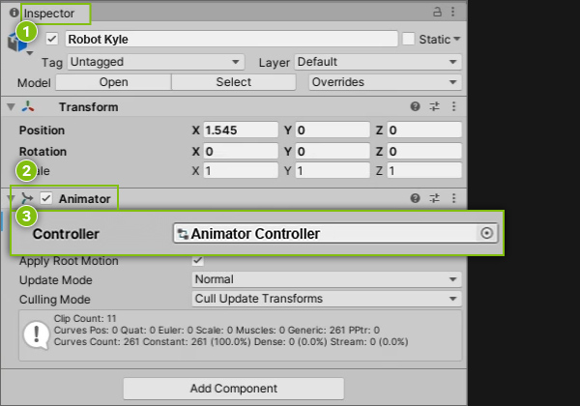580x406 pixels.
Task: Click the Add Component button
Action: coord(233,389)
